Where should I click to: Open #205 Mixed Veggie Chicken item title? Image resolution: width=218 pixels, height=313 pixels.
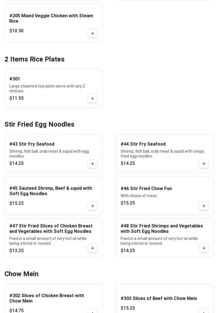[51, 18]
